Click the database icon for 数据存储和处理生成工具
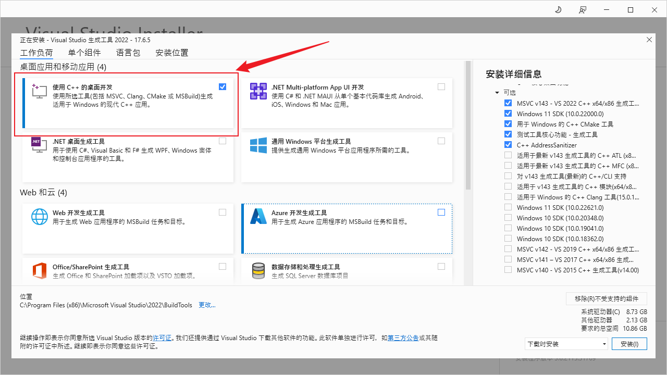This screenshot has height=375, width=667. [258, 270]
